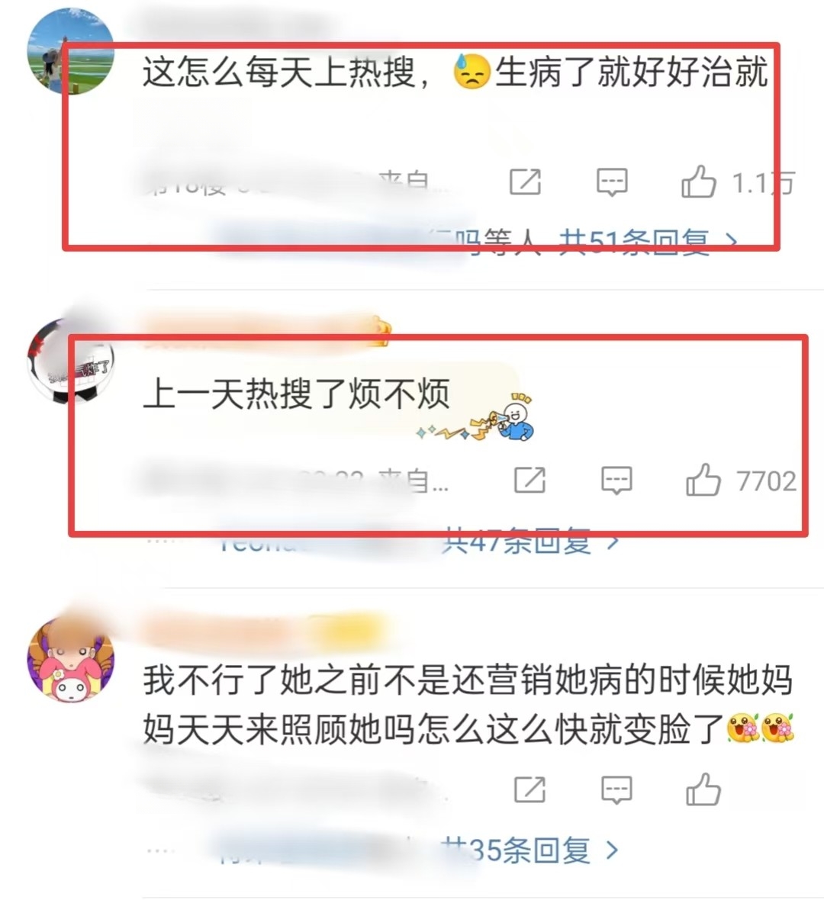Open first commenter's landscape avatar

[71, 50]
